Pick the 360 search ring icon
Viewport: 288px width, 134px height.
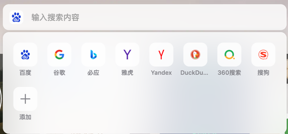229,55
